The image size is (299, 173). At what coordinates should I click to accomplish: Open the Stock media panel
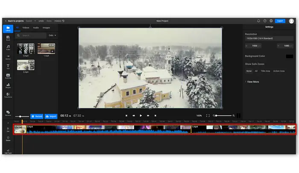coord(8,38)
